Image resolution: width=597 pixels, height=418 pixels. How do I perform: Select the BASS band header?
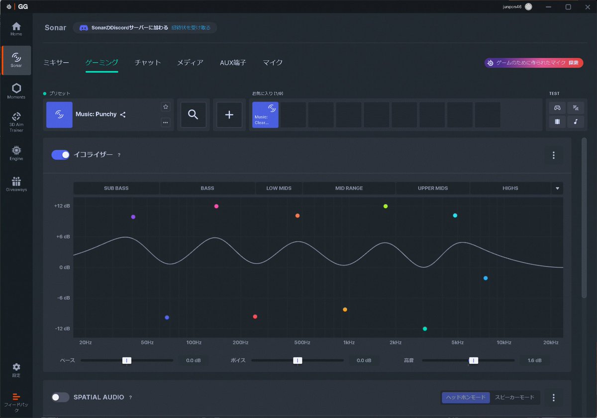click(207, 188)
